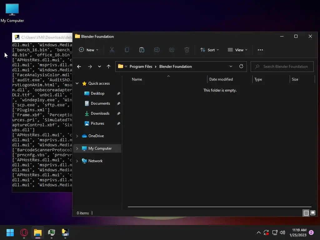Click the pin icon beside Desktop
320x240 pixels.
[118, 93]
